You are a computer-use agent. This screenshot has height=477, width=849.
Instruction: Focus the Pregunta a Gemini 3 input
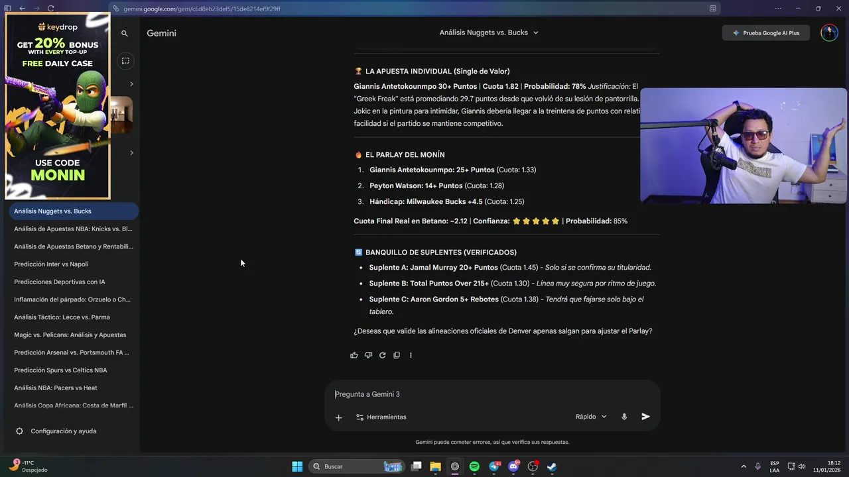(491, 394)
